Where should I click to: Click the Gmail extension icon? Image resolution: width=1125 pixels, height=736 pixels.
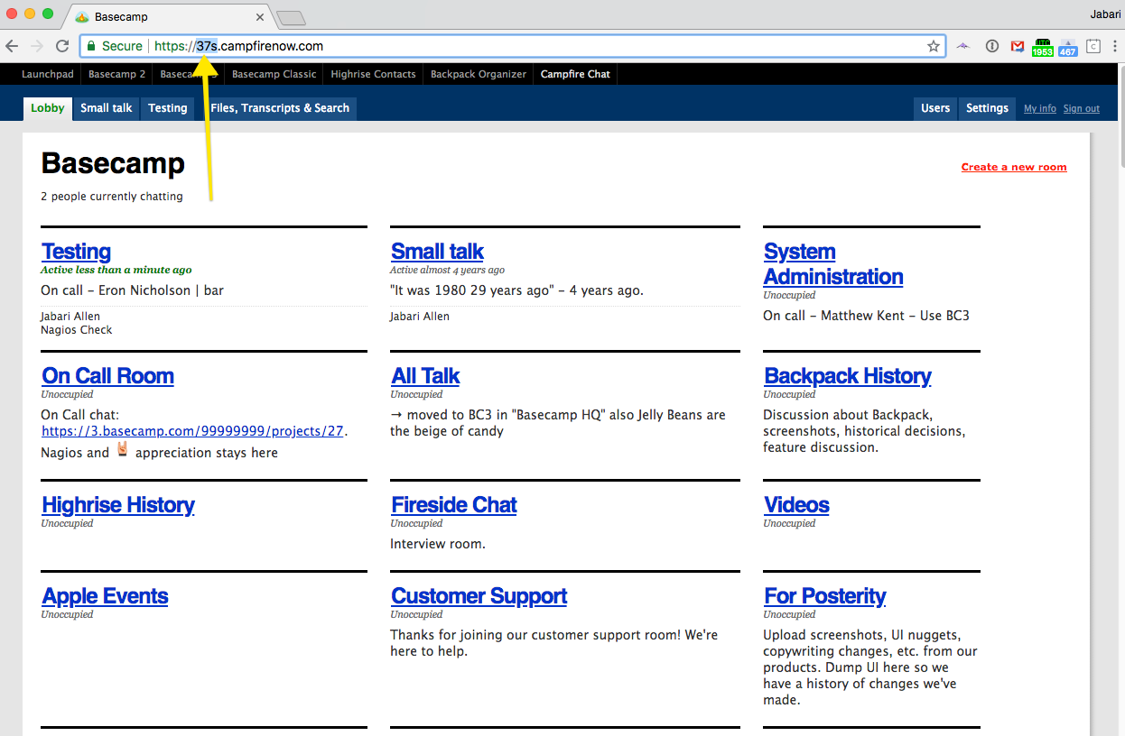(x=1018, y=46)
